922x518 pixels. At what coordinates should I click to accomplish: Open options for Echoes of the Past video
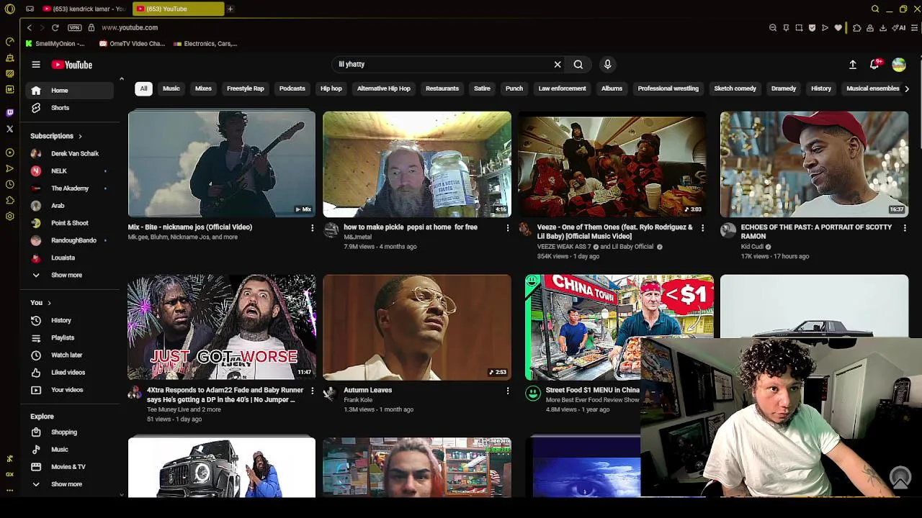(x=905, y=228)
